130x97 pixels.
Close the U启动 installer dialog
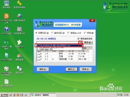coord(92,20)
